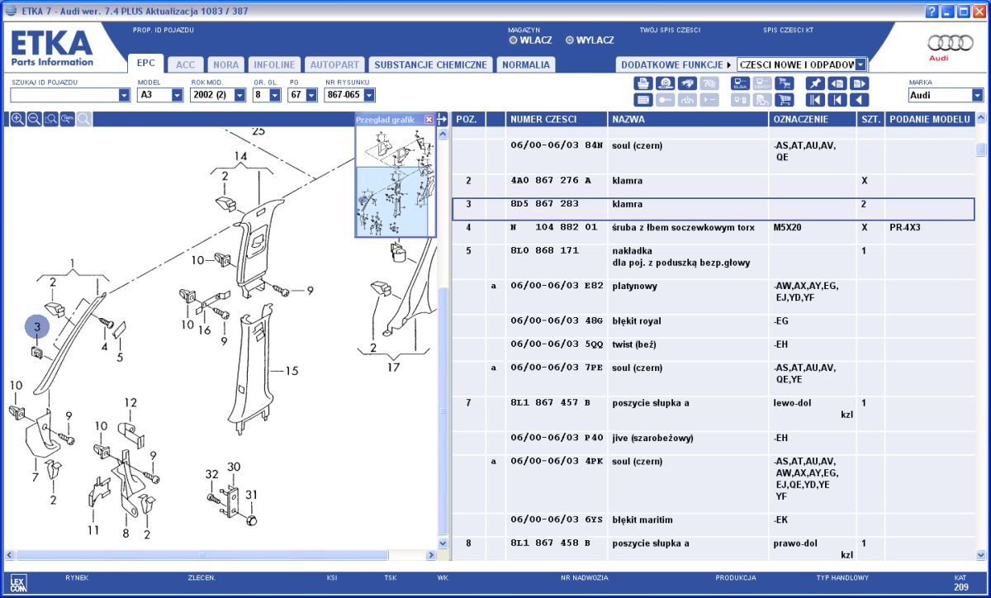Viewport: 991px width, 598px height.
Task: Click the single shopping cart icon
Action: 785,100
